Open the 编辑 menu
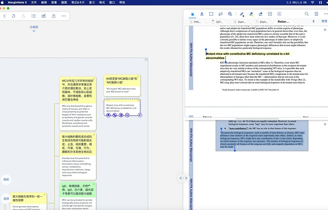 [x=44, y=2]
